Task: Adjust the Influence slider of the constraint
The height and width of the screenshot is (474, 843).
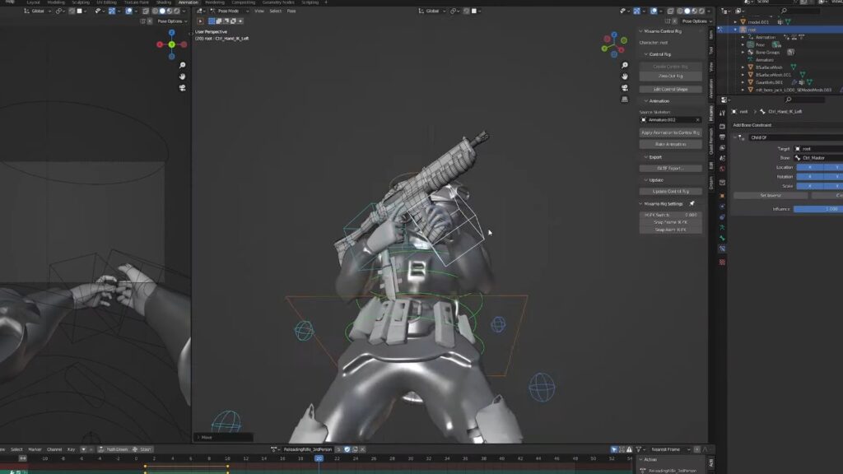Action: 815,208
